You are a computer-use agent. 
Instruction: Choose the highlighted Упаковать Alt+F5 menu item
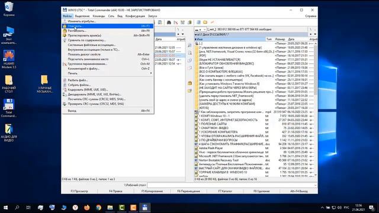click(108, 26)
